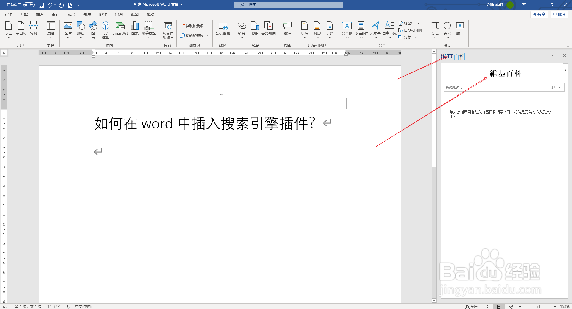Switch to the Review (审阅) tab
This screenshot has height=309, width=572.
tap(119, 14)
